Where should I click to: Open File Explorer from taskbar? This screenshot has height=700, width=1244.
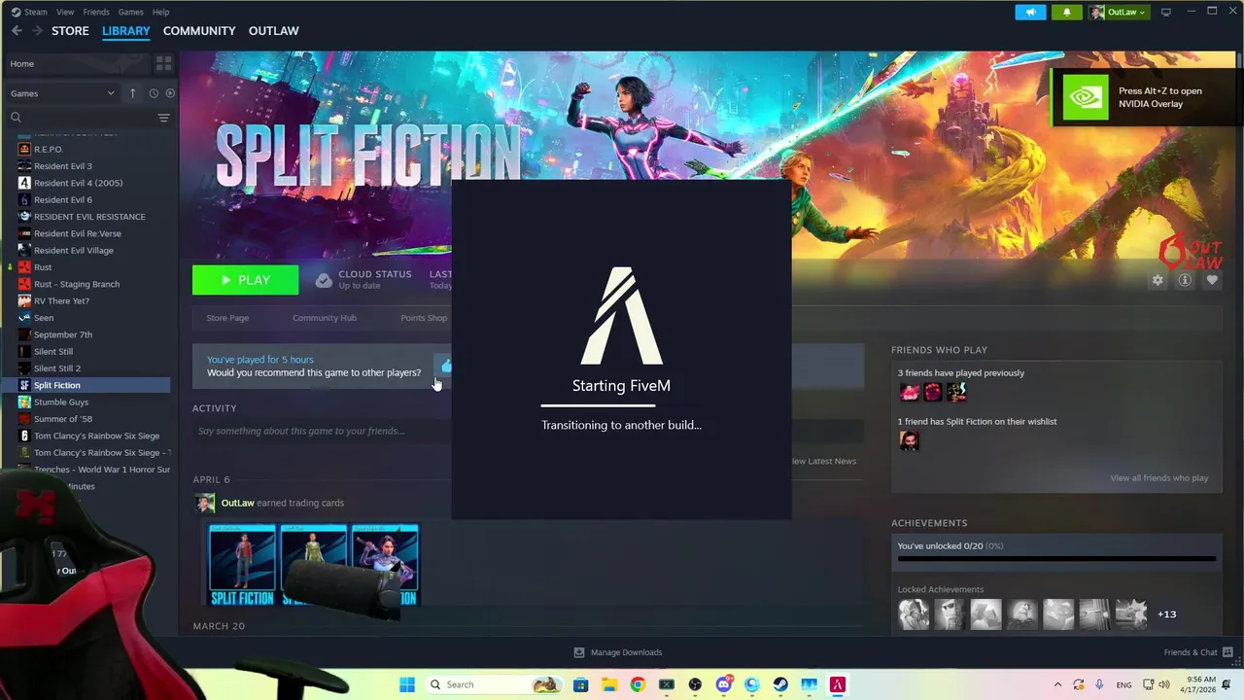coord(609,684)
